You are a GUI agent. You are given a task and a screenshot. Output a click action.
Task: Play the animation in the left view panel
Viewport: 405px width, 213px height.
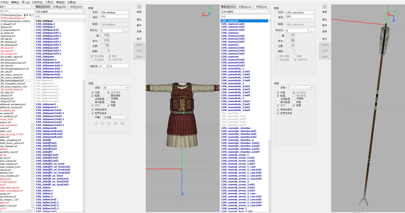click(96, 123)
